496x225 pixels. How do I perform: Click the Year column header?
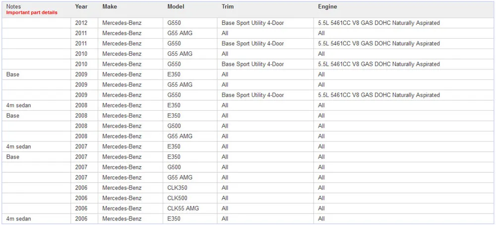(x=81, y=6)
